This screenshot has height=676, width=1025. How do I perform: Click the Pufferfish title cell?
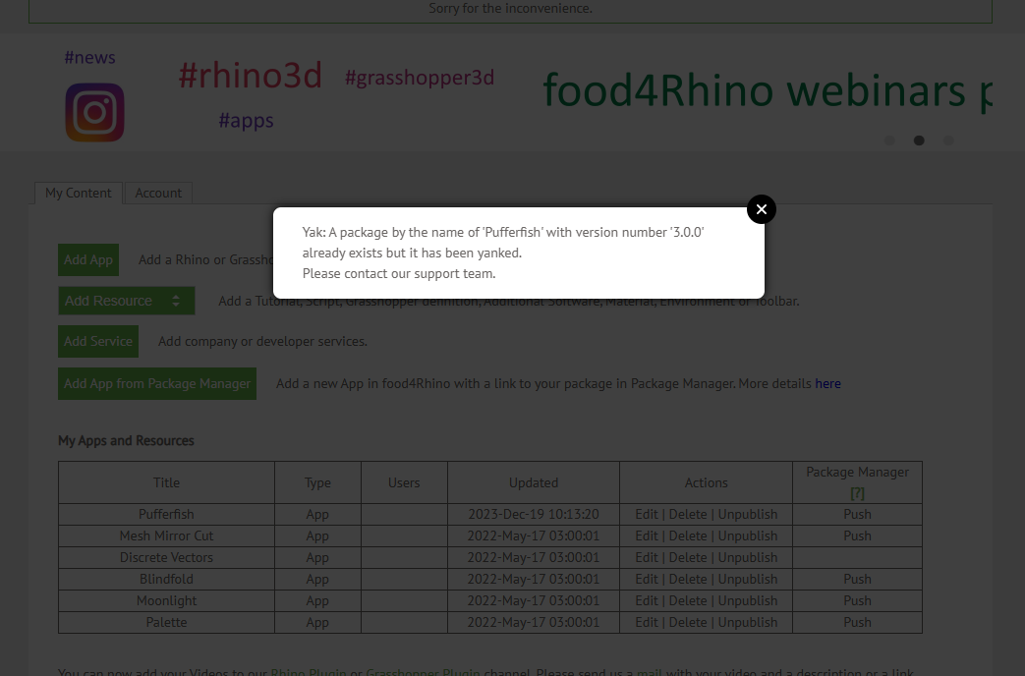pos(166,515)
